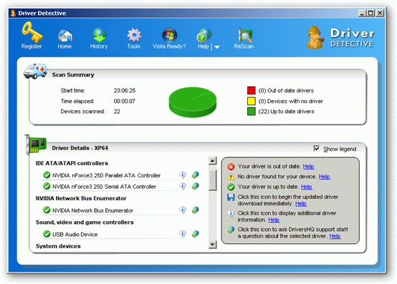Click the red Out of date drivers swatch
Screen dimensions: 397x284
[x=252, y=90]
